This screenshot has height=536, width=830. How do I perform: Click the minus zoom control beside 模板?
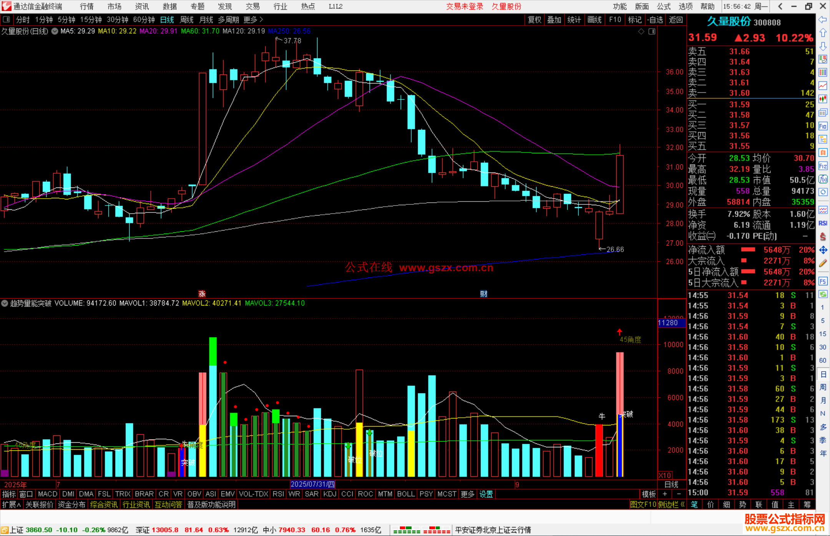pos(679,494)
